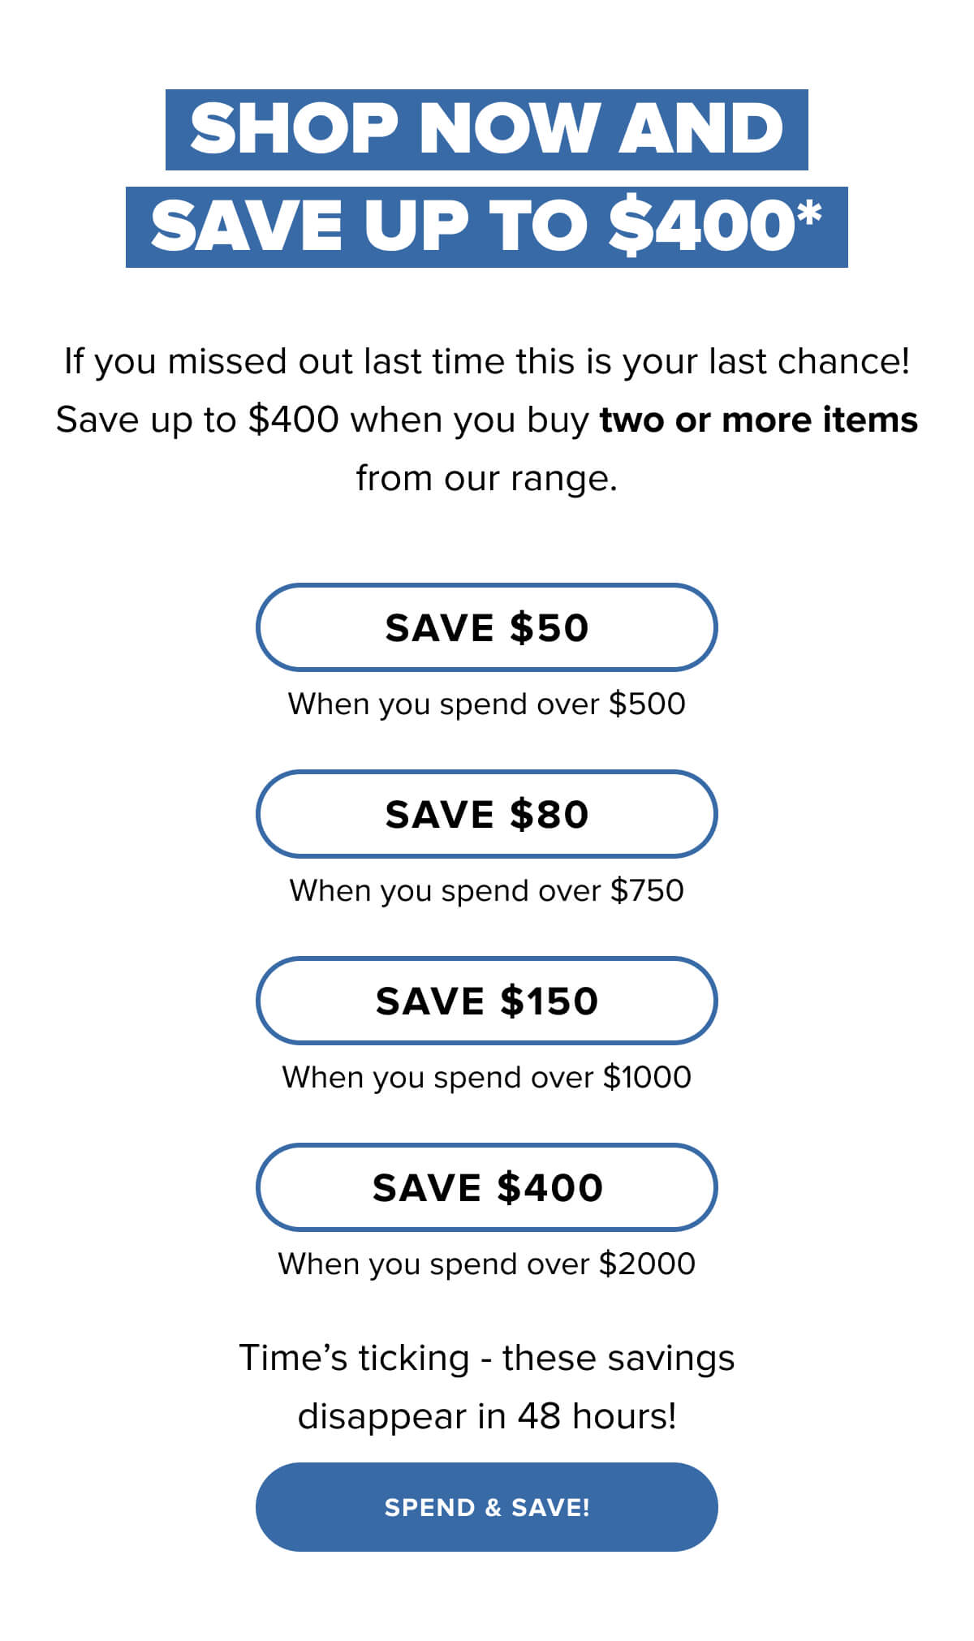The width and height of the screenshot is (974, 1641).
Task: Pick the SAVE $150 offer pill
Action: click(486, 1001)
